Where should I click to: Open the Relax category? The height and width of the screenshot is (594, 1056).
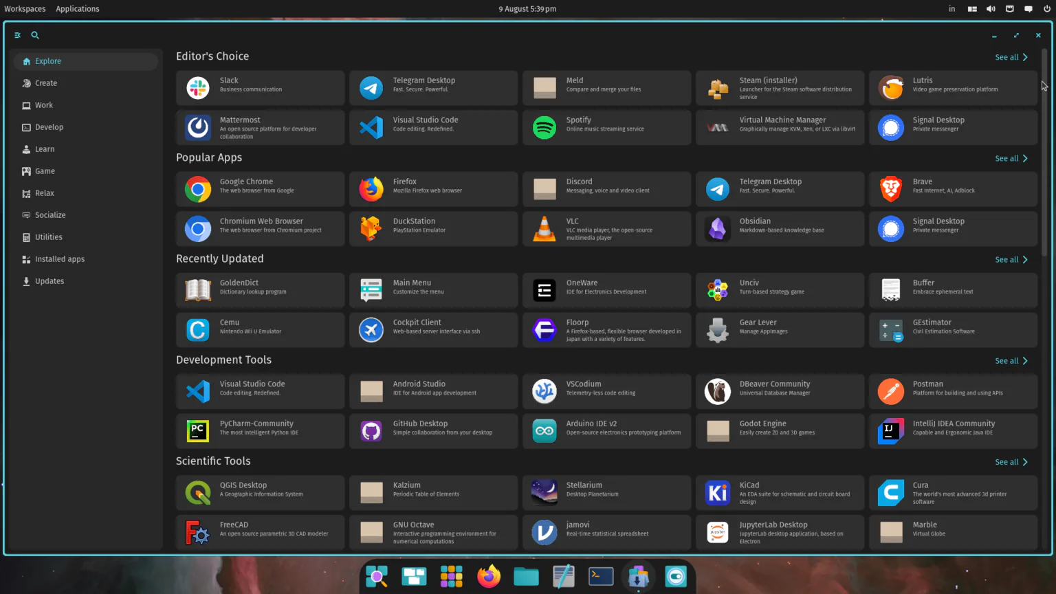(x=86, y=193)
